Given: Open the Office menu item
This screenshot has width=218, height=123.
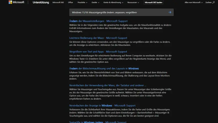Looking at the screenshot, I should pyautogui.click(x=71, y=2).
